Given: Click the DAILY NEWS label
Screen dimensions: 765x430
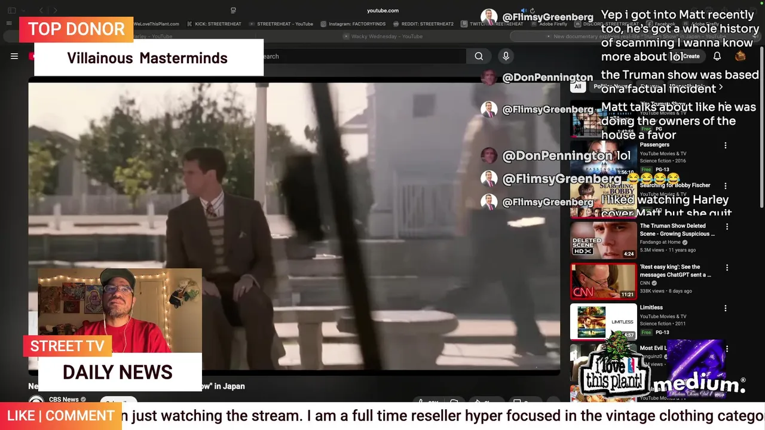Looking at the screenshot, I should tap(118, 372).
